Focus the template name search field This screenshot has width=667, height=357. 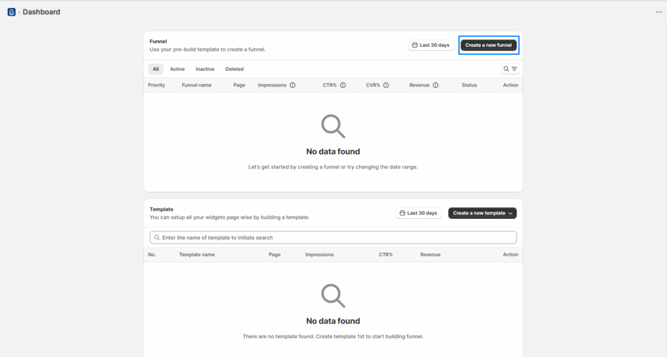click(x=333, y=238)
